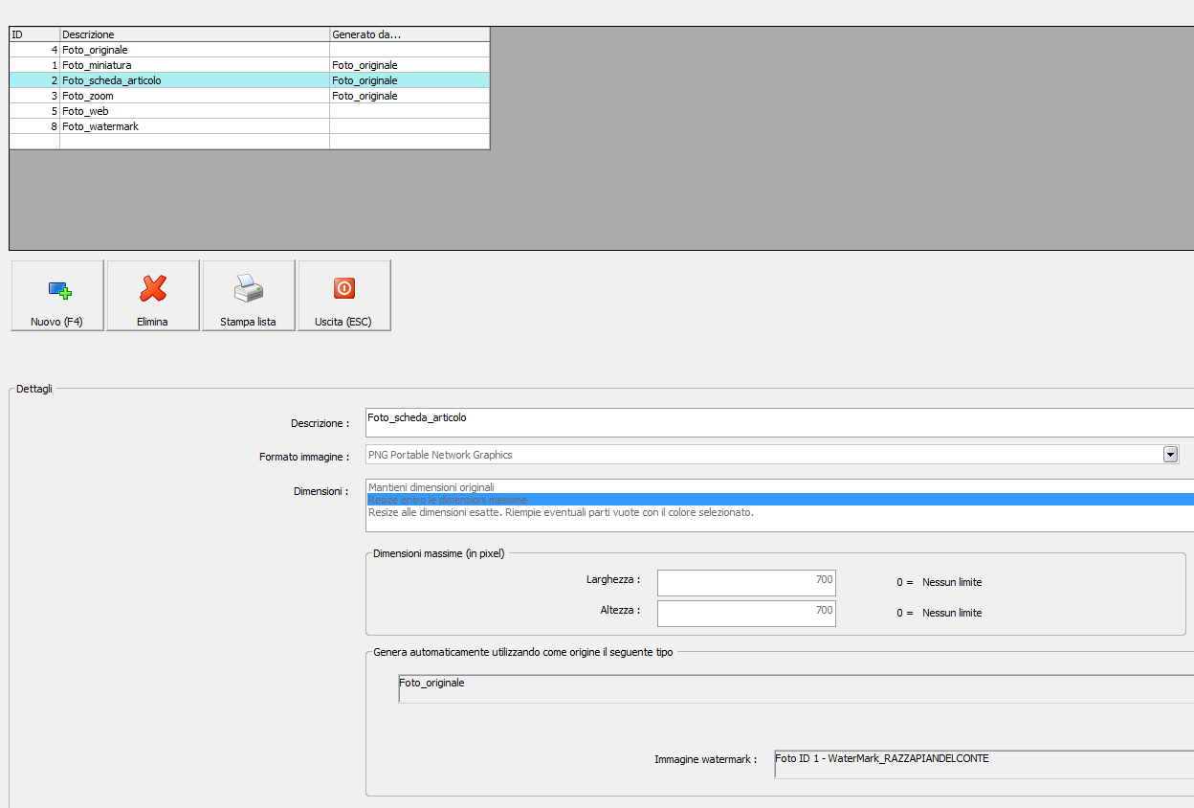Click the ID cell showing 8

34,126
